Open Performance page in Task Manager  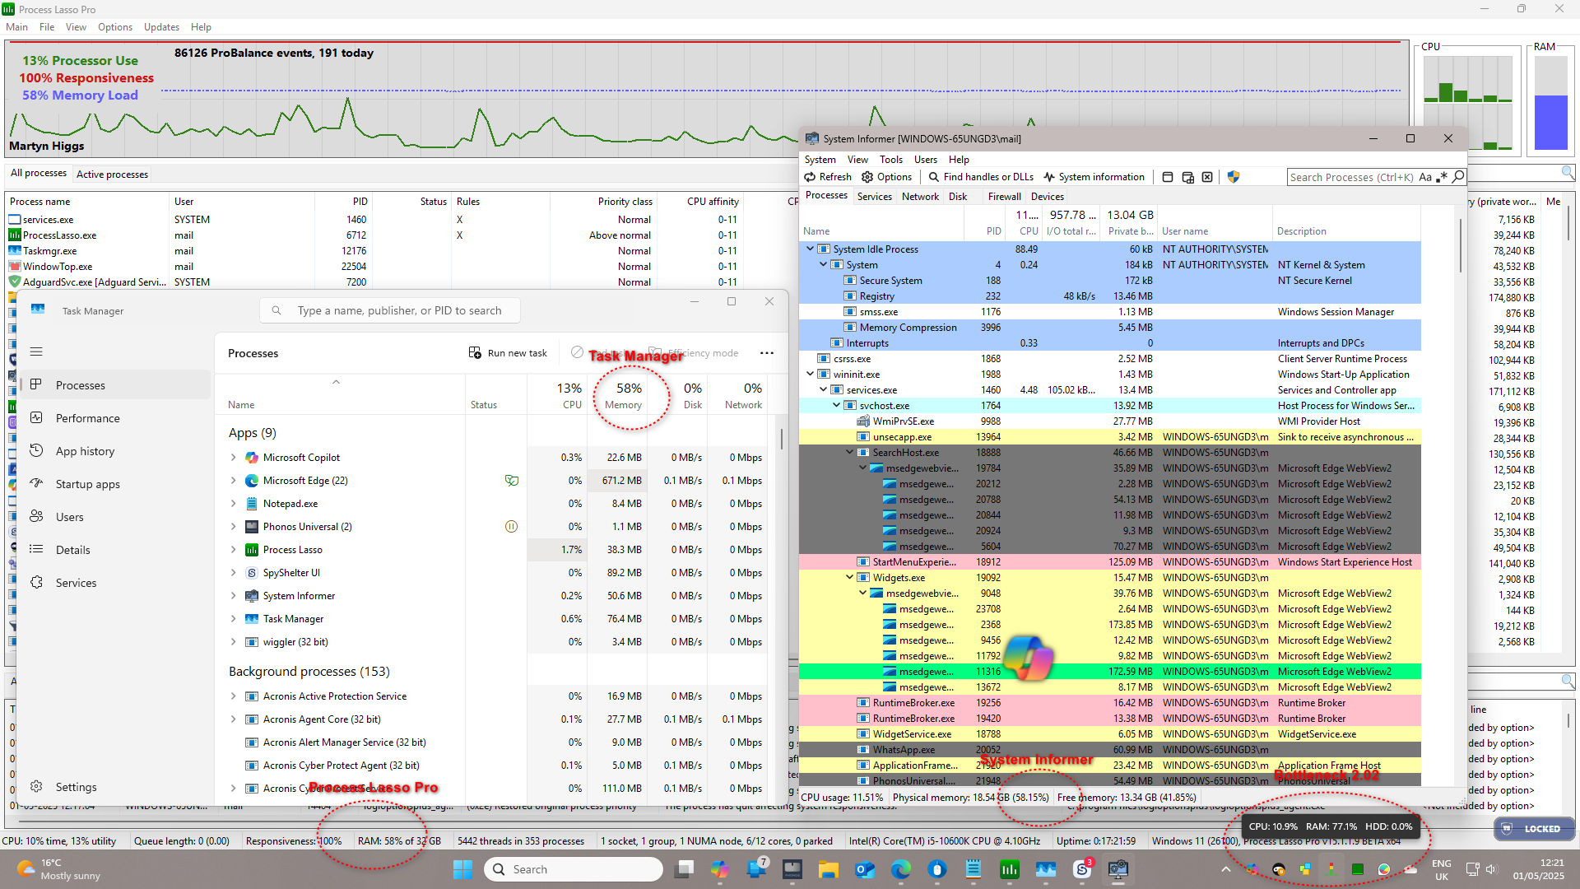coord(115,418)
